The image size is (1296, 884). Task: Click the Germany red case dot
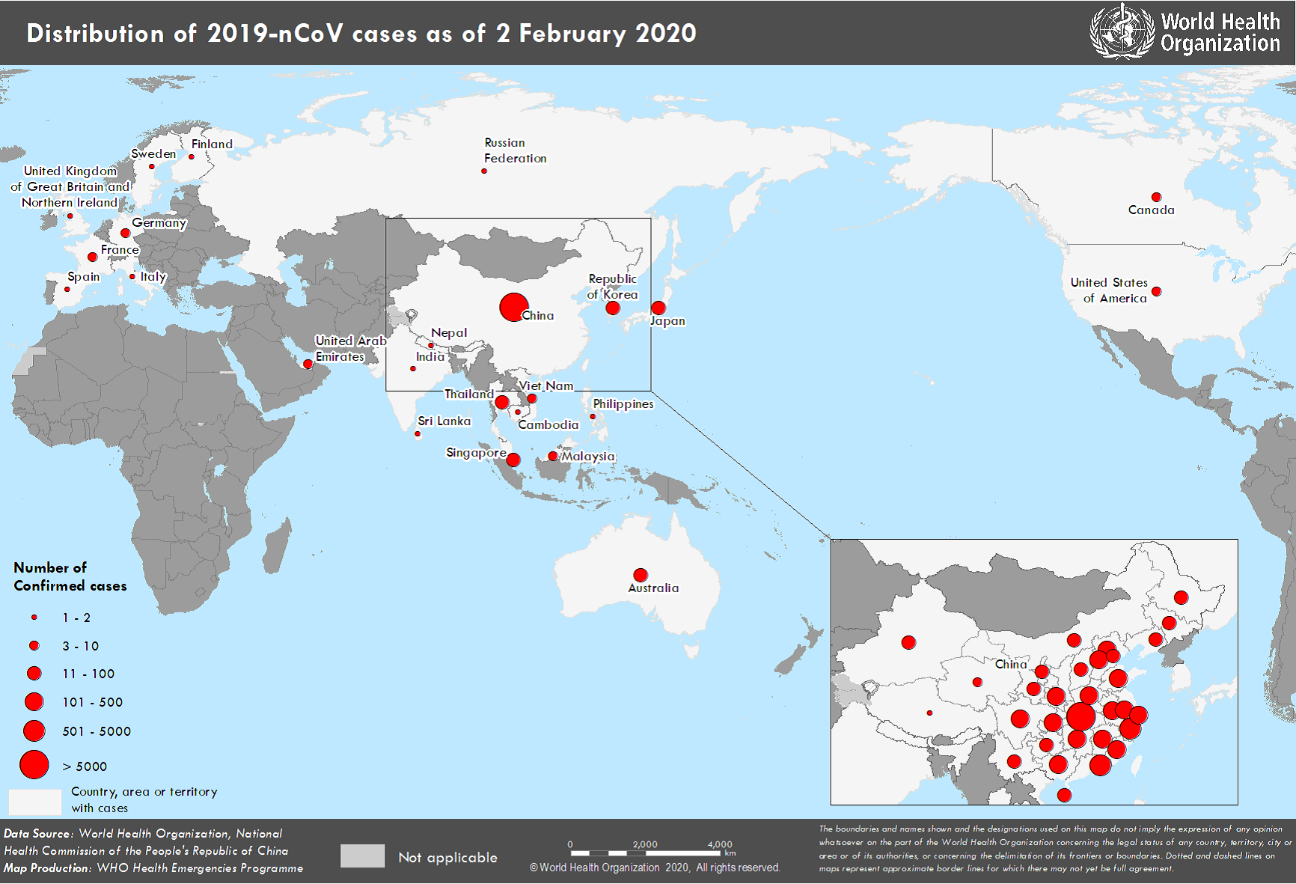click(125, 233)
